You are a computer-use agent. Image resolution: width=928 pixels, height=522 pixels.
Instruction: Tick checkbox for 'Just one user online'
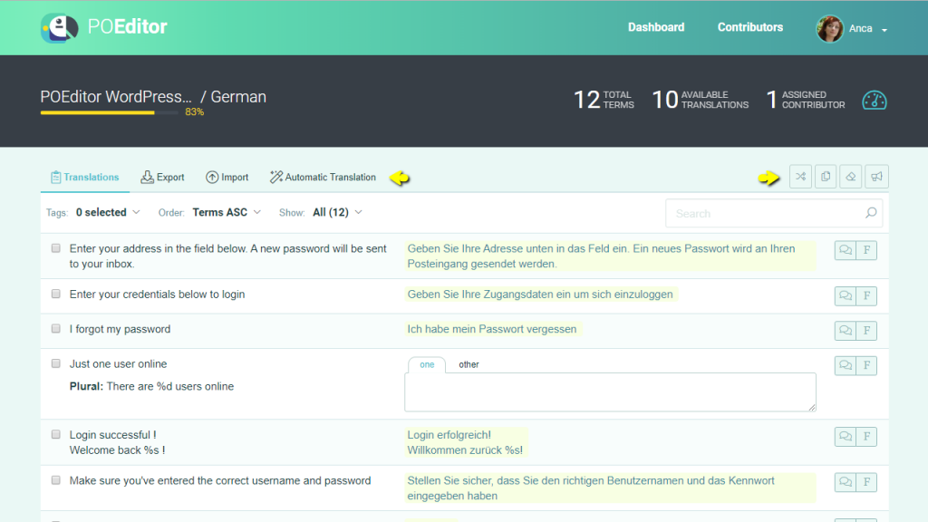(55, 363)
